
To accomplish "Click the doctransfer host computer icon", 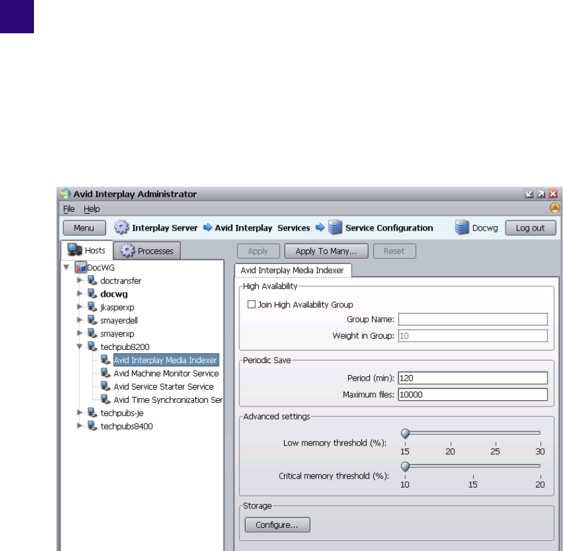I will click(x=92, y=280).
